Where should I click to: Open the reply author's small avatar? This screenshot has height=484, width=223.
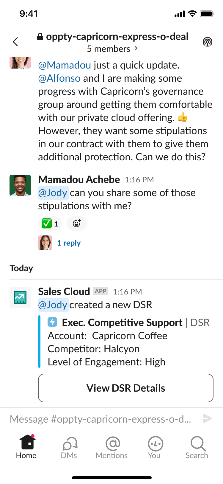45,242
